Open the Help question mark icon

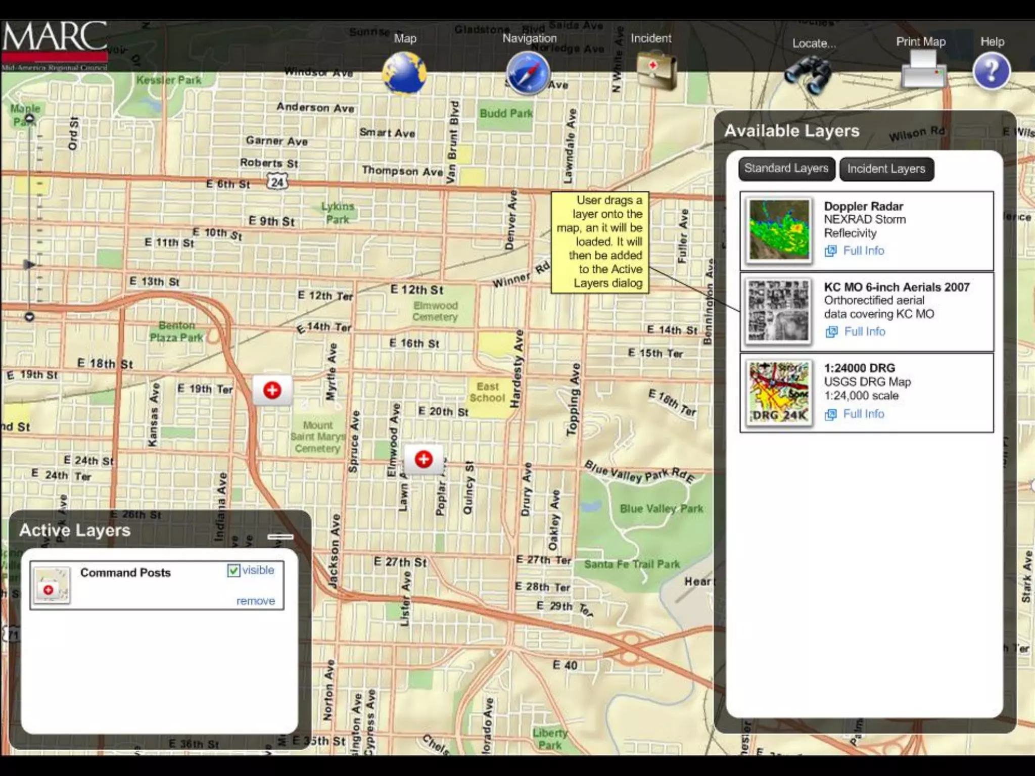(x=992, y=71)
